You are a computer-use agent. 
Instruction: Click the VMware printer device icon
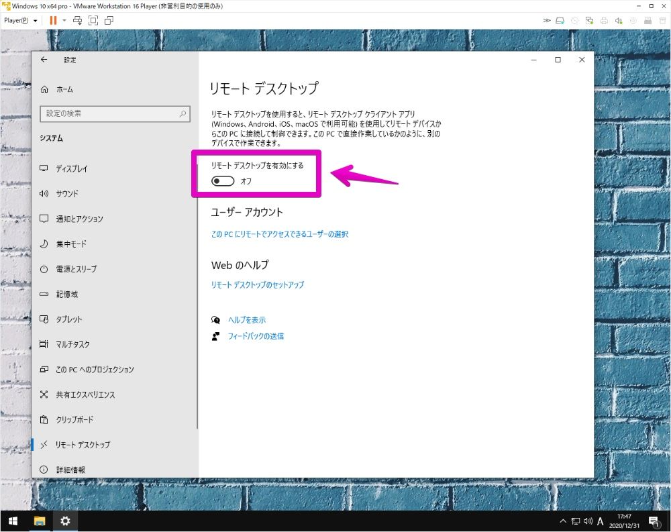[604, 20]
